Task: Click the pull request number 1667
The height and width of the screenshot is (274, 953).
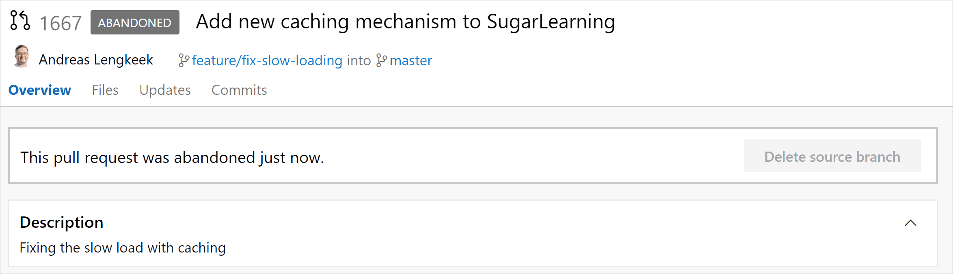Action: point(61,23)
